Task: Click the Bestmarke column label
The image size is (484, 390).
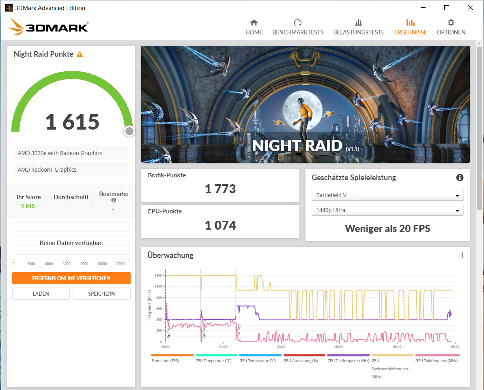Action: coord(114,194)
